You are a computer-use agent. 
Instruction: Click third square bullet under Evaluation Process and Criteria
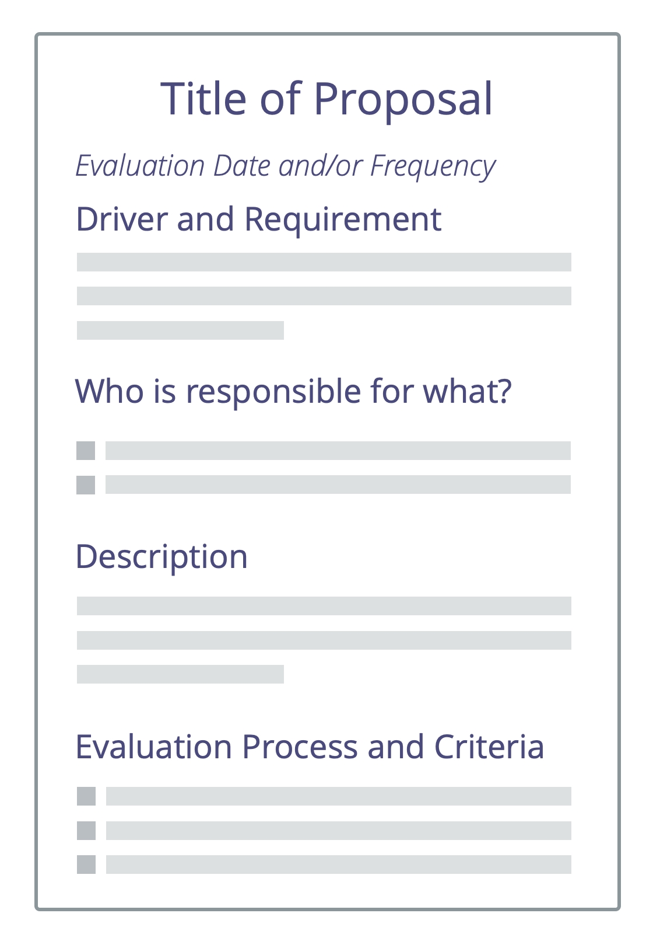[x=86, y=865]
